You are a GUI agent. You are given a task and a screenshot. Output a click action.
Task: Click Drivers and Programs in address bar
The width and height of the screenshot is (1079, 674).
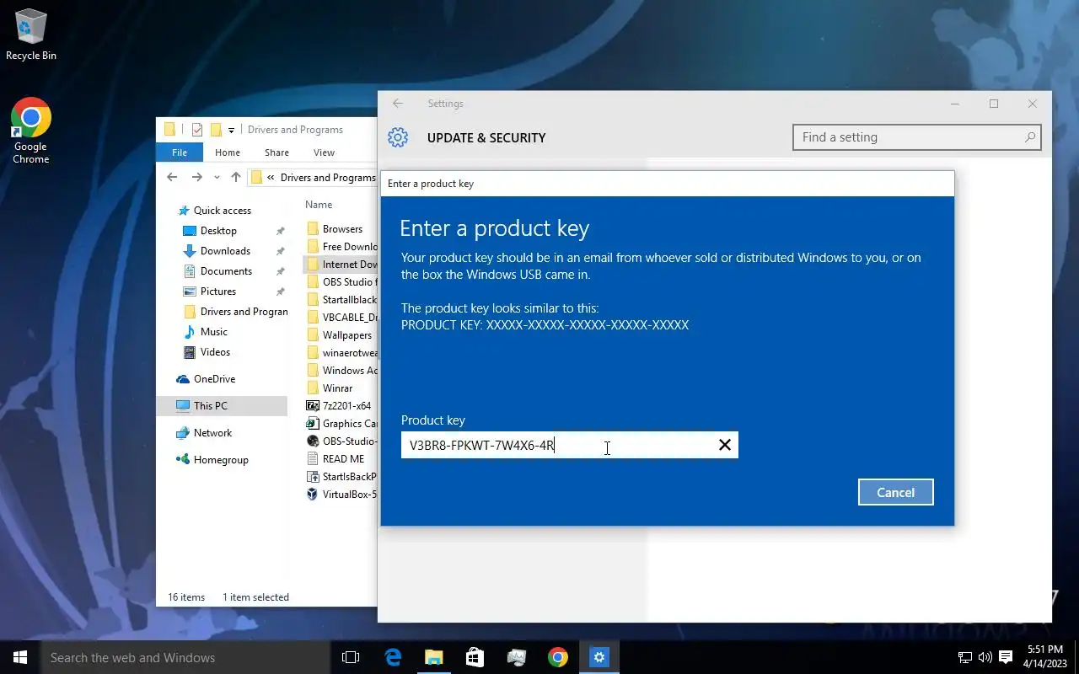[x=328, y=178]
